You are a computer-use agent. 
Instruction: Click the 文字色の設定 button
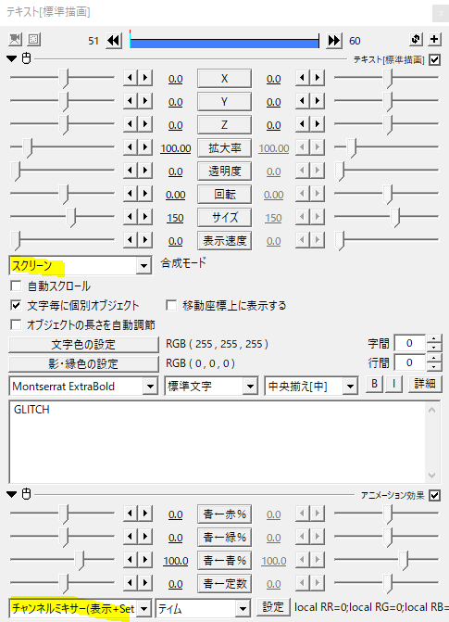click(x=83, y=344)
